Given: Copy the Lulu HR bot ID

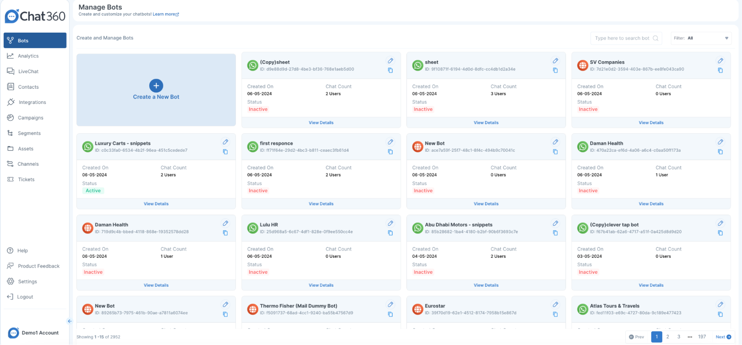Looking at the screenshot, I should (390, 233).
